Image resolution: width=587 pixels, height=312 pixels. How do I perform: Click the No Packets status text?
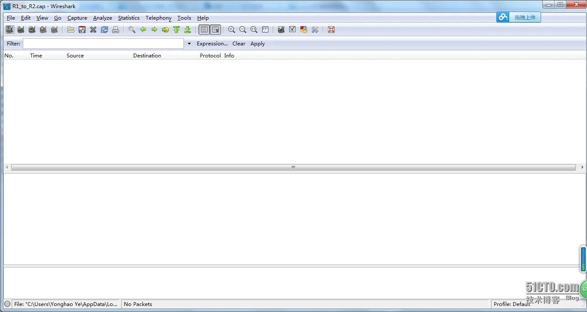[x=138, y=304]
